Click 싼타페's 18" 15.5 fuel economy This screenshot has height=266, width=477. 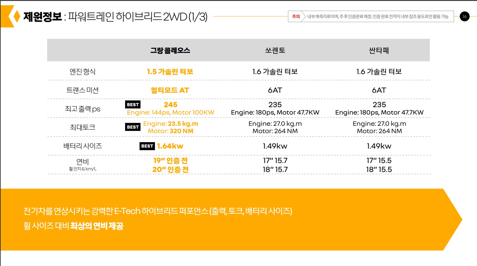[379, 169]
